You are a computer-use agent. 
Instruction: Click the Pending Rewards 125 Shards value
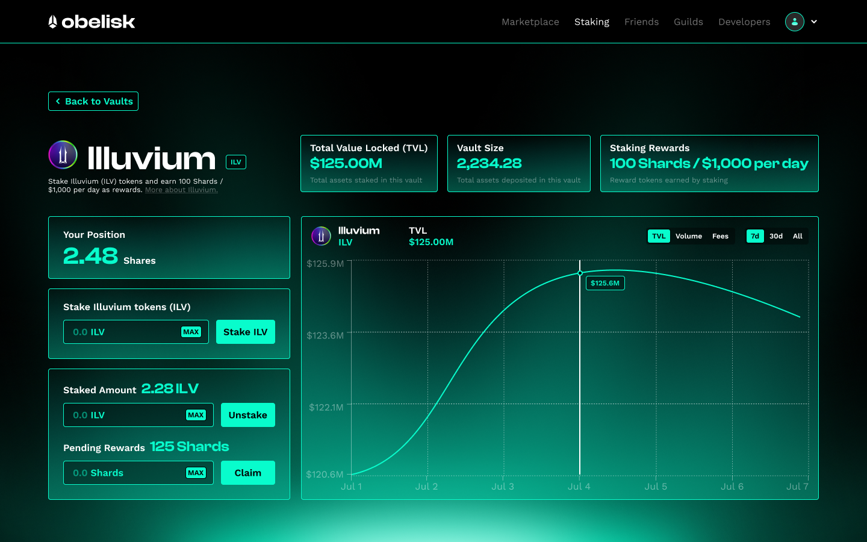click(x=190, y=446)
